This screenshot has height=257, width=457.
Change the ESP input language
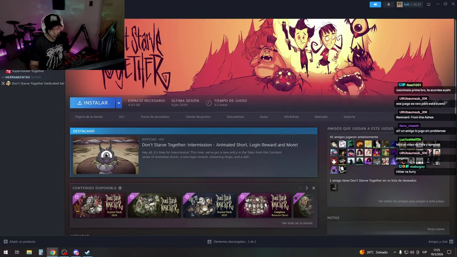tap(425, 252)
